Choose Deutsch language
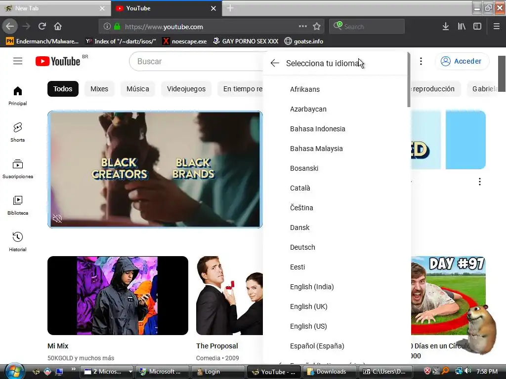 point(336,247)
